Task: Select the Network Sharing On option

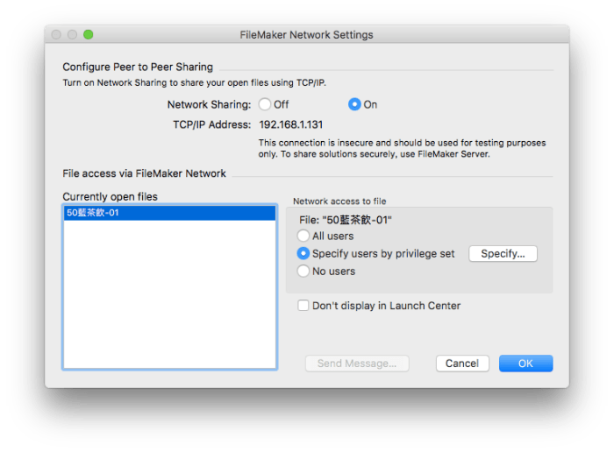Action: click(x=355, y=104)
